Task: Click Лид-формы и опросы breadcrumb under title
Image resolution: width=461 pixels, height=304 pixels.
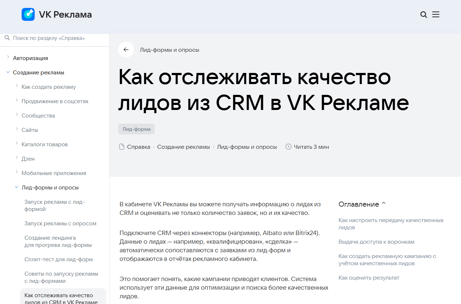Action: (x=247, y=147)
